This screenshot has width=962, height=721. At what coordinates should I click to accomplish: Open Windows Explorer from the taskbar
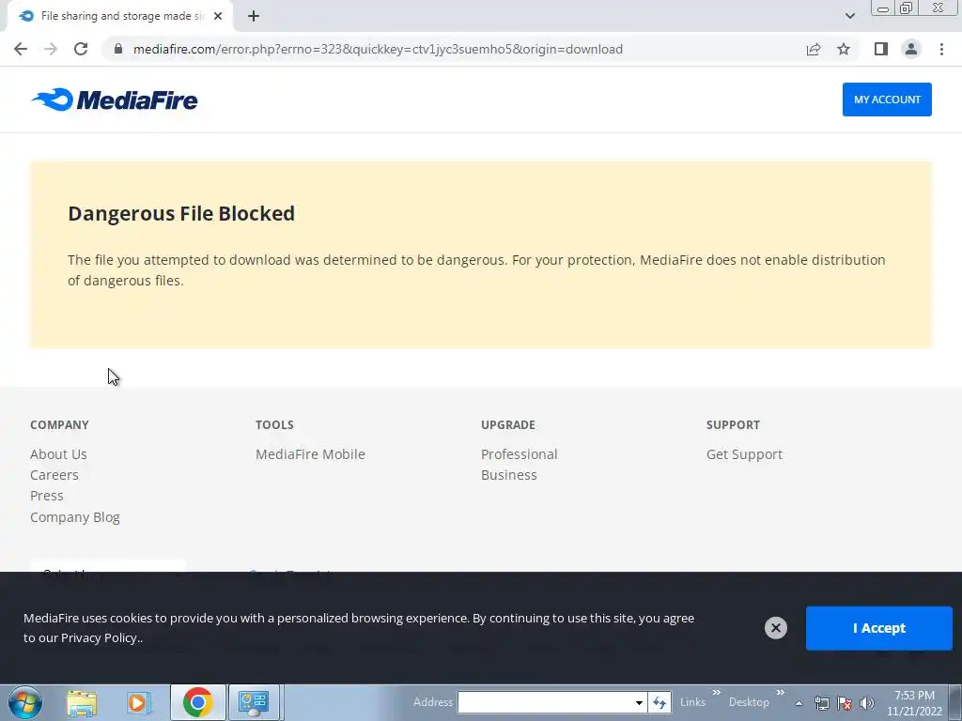[x=82, y=702]
